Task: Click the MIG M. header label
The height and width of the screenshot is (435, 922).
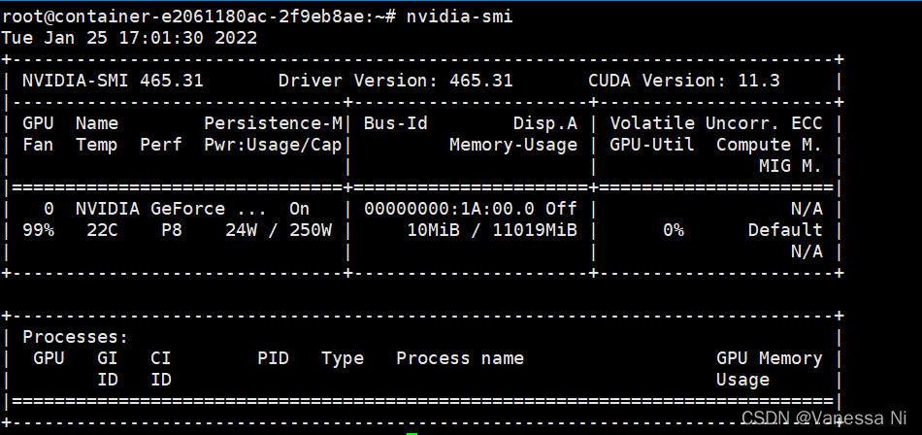Action: 790,167
